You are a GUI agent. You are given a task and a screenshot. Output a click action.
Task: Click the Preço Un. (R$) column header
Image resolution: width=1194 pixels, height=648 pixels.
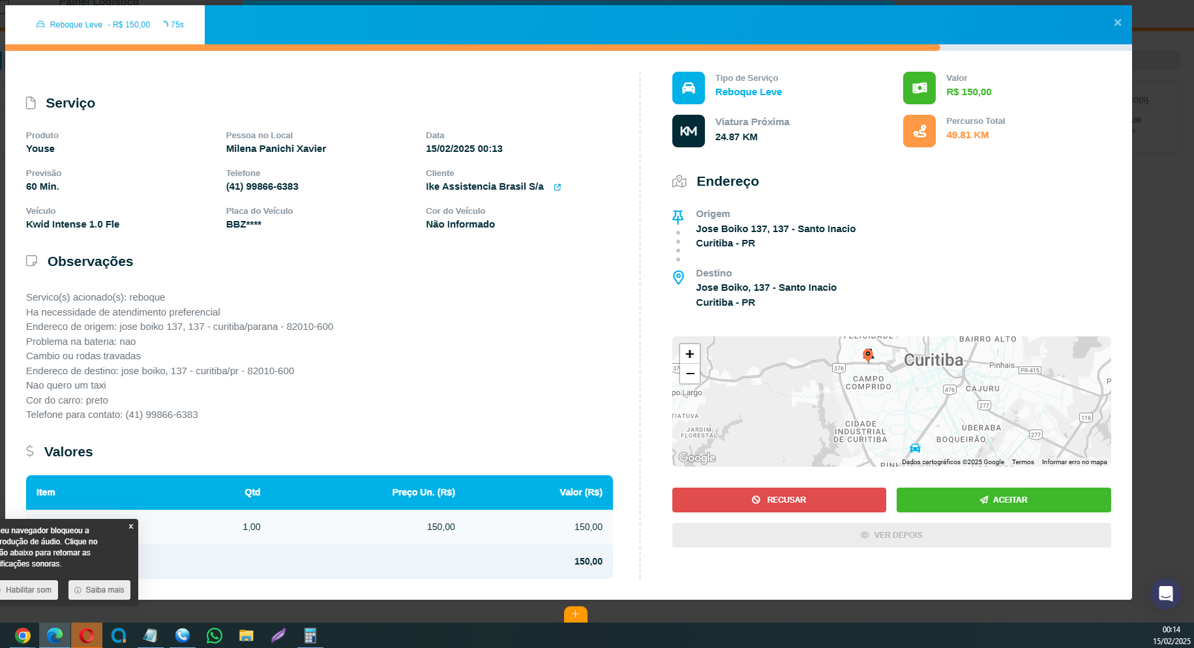tap(424, 492)
